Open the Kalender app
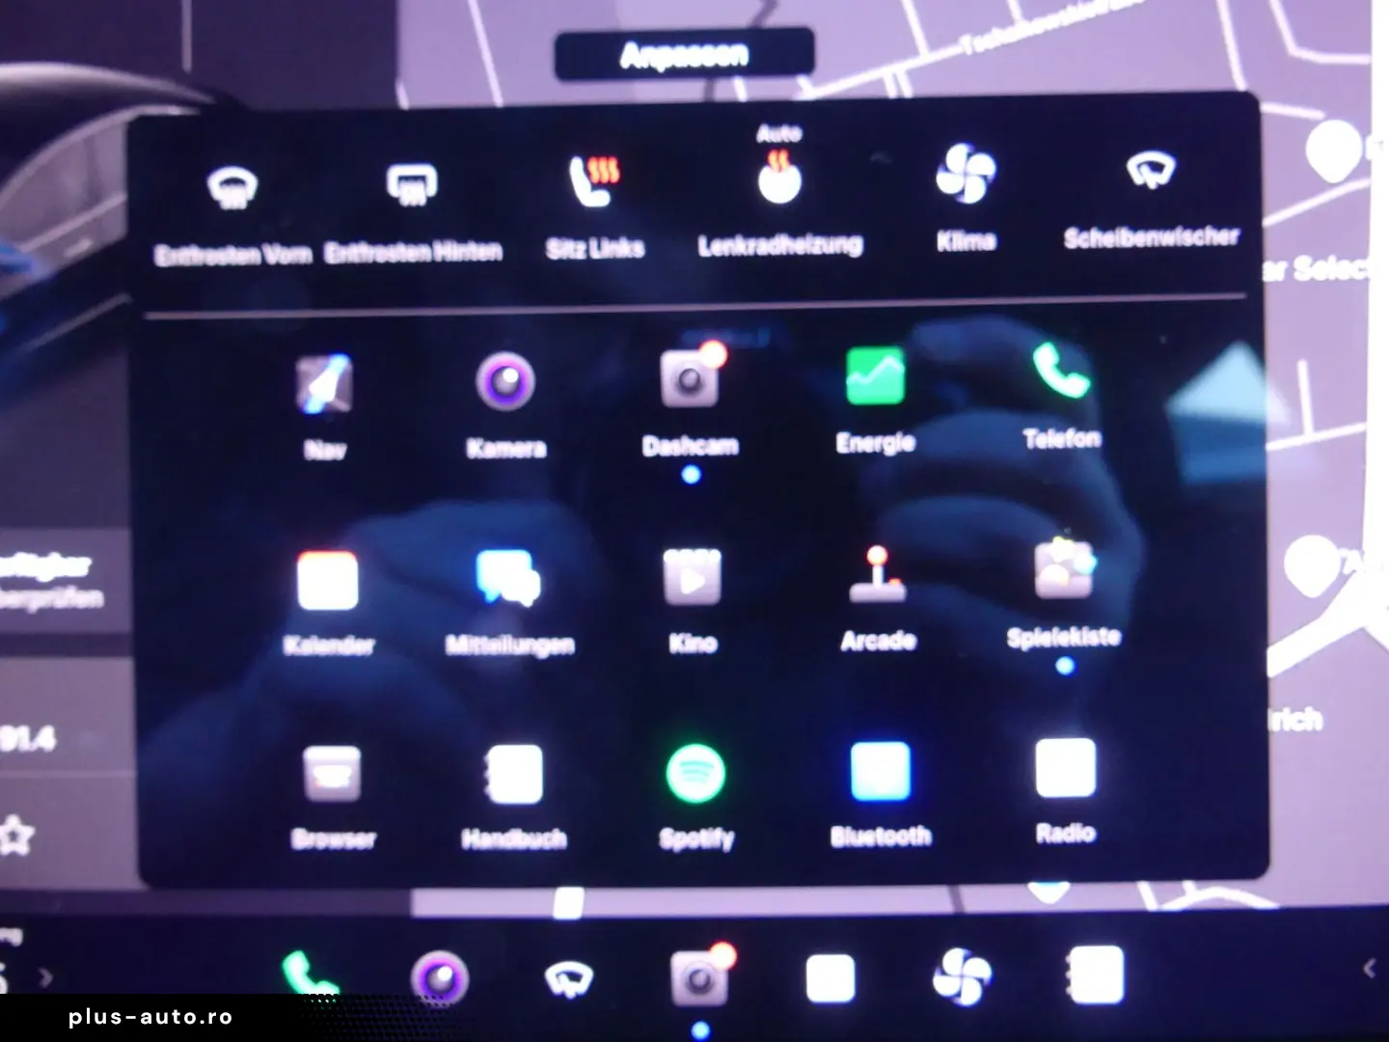Viewport: 1389px width, 1042px height. click(x=328, y=582)
